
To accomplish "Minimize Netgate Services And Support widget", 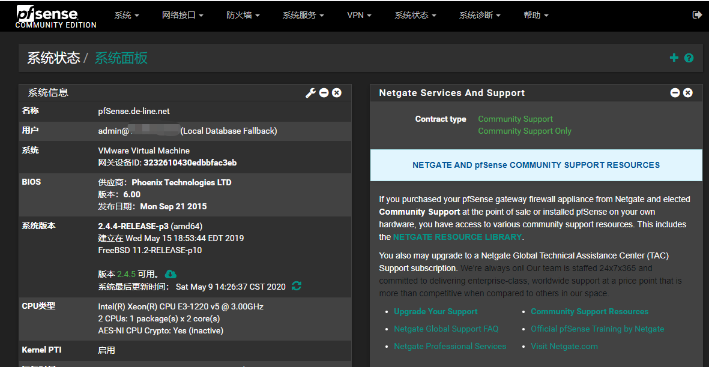I will (x=675, y=92).
